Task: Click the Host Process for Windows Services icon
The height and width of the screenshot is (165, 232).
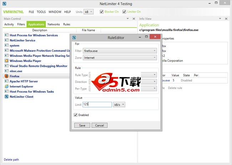Action: pos(6,35)
